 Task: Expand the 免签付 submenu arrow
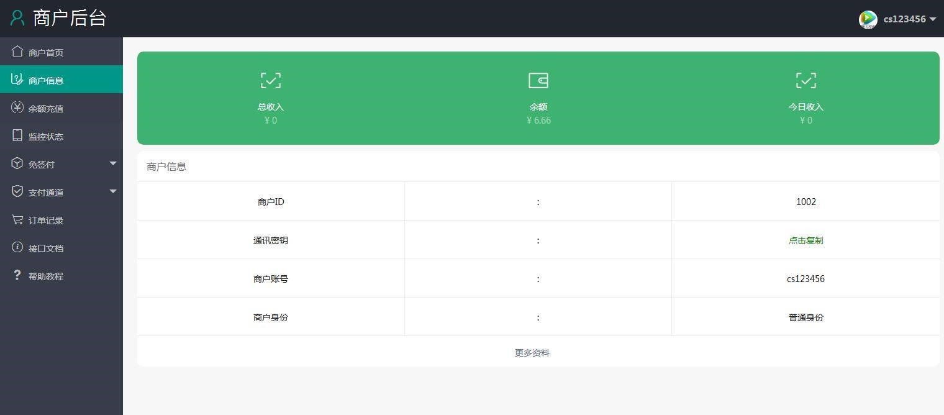pos(113,163)
